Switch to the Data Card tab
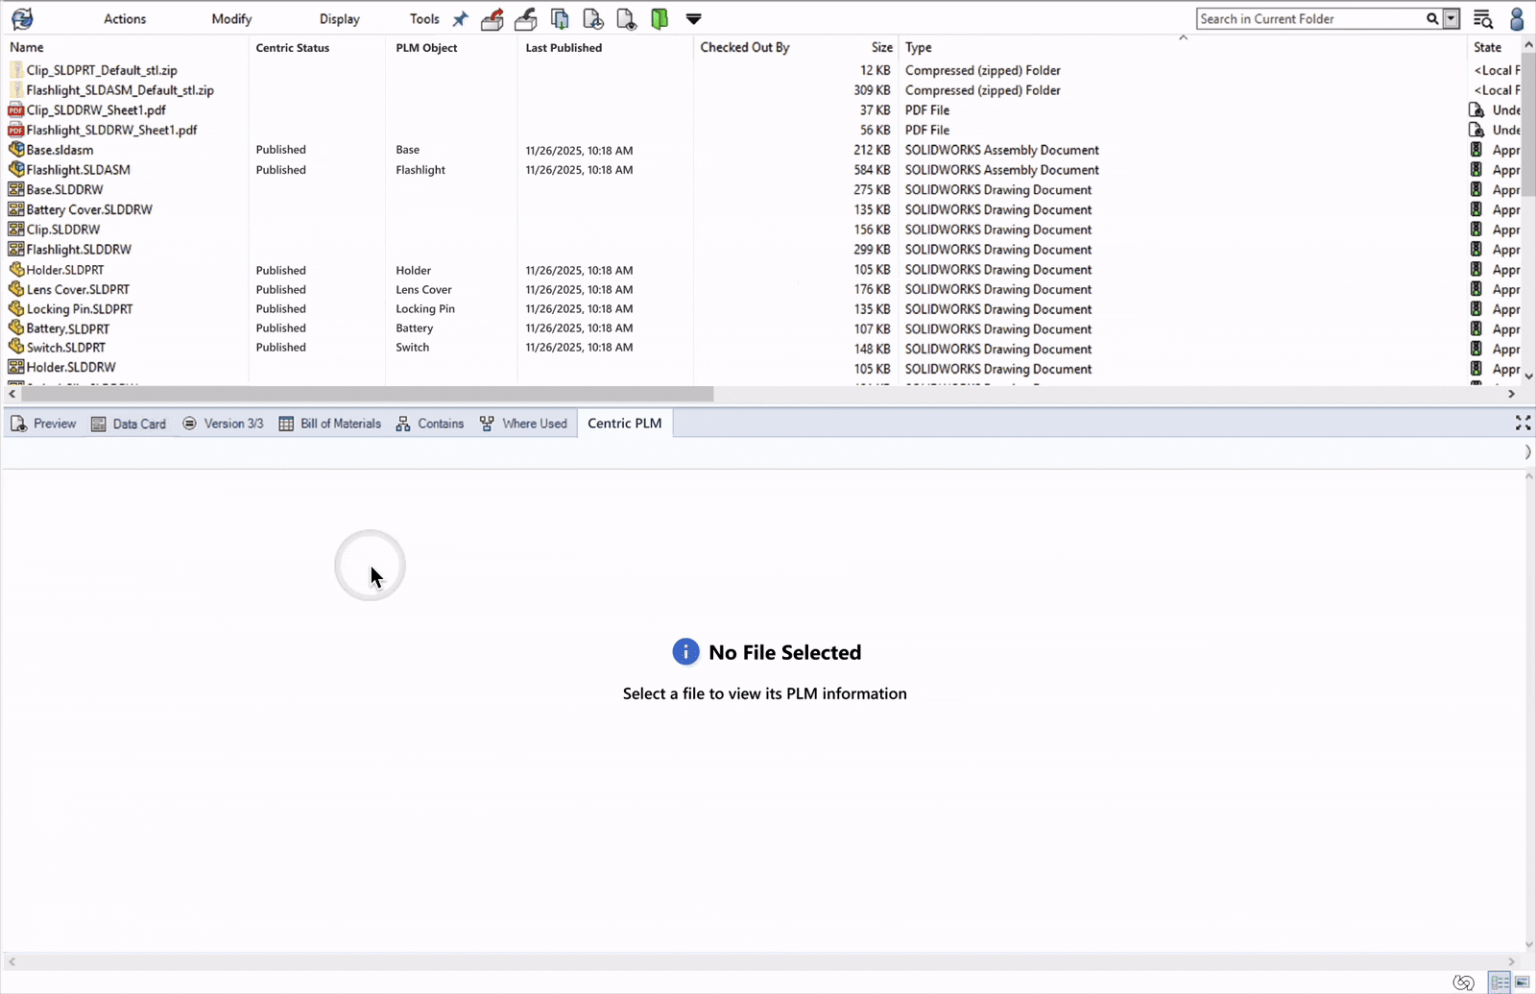The width and height of the screenshot is (1536, 994). tap(129, 424)
